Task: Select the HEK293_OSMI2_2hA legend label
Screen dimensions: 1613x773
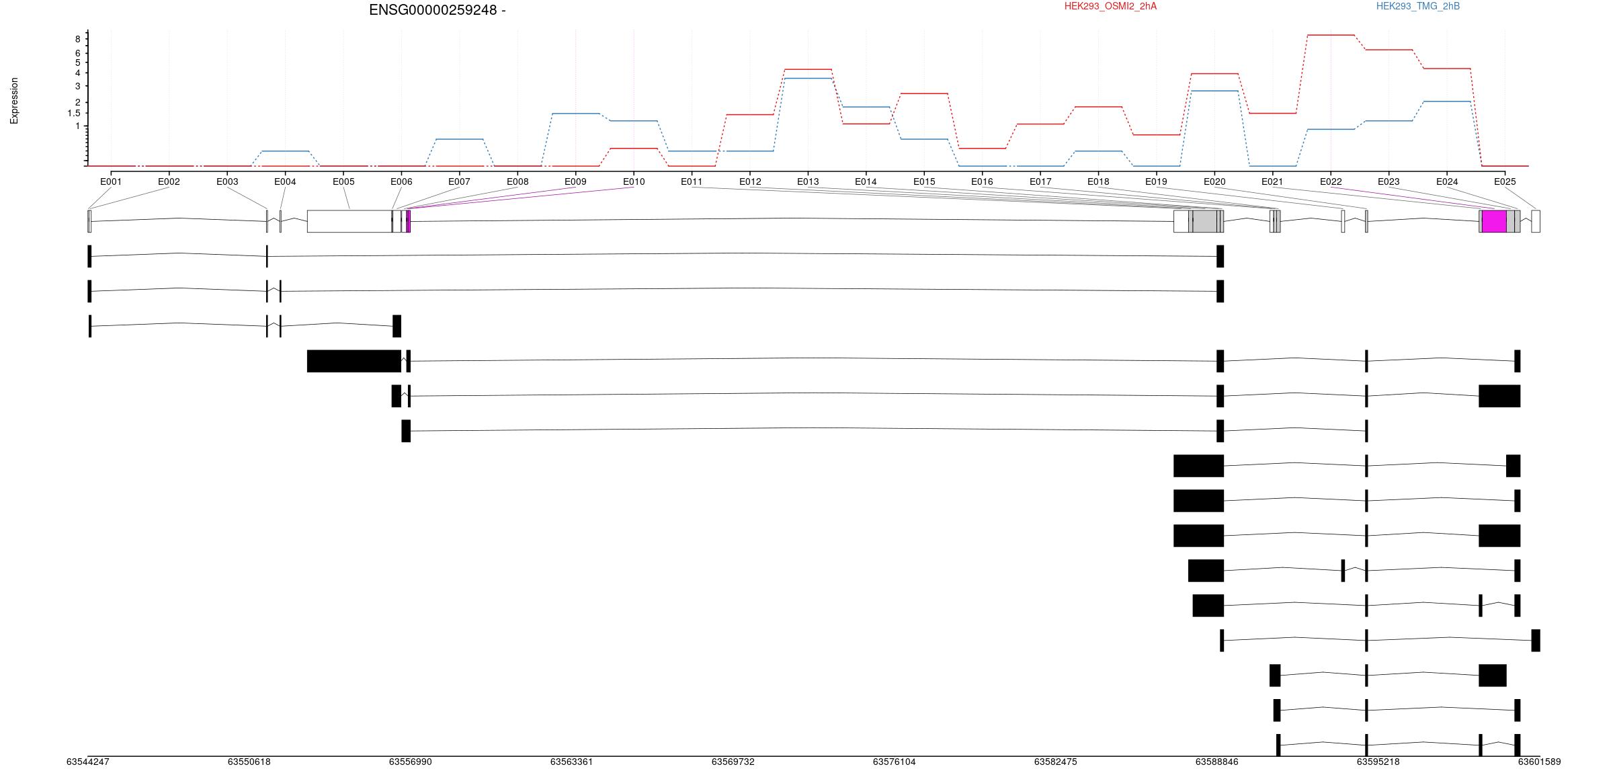Action: [1110, 6]
